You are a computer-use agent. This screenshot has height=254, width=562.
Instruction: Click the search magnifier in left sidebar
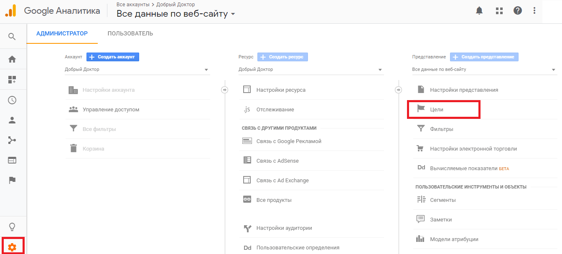coord(12,37)
